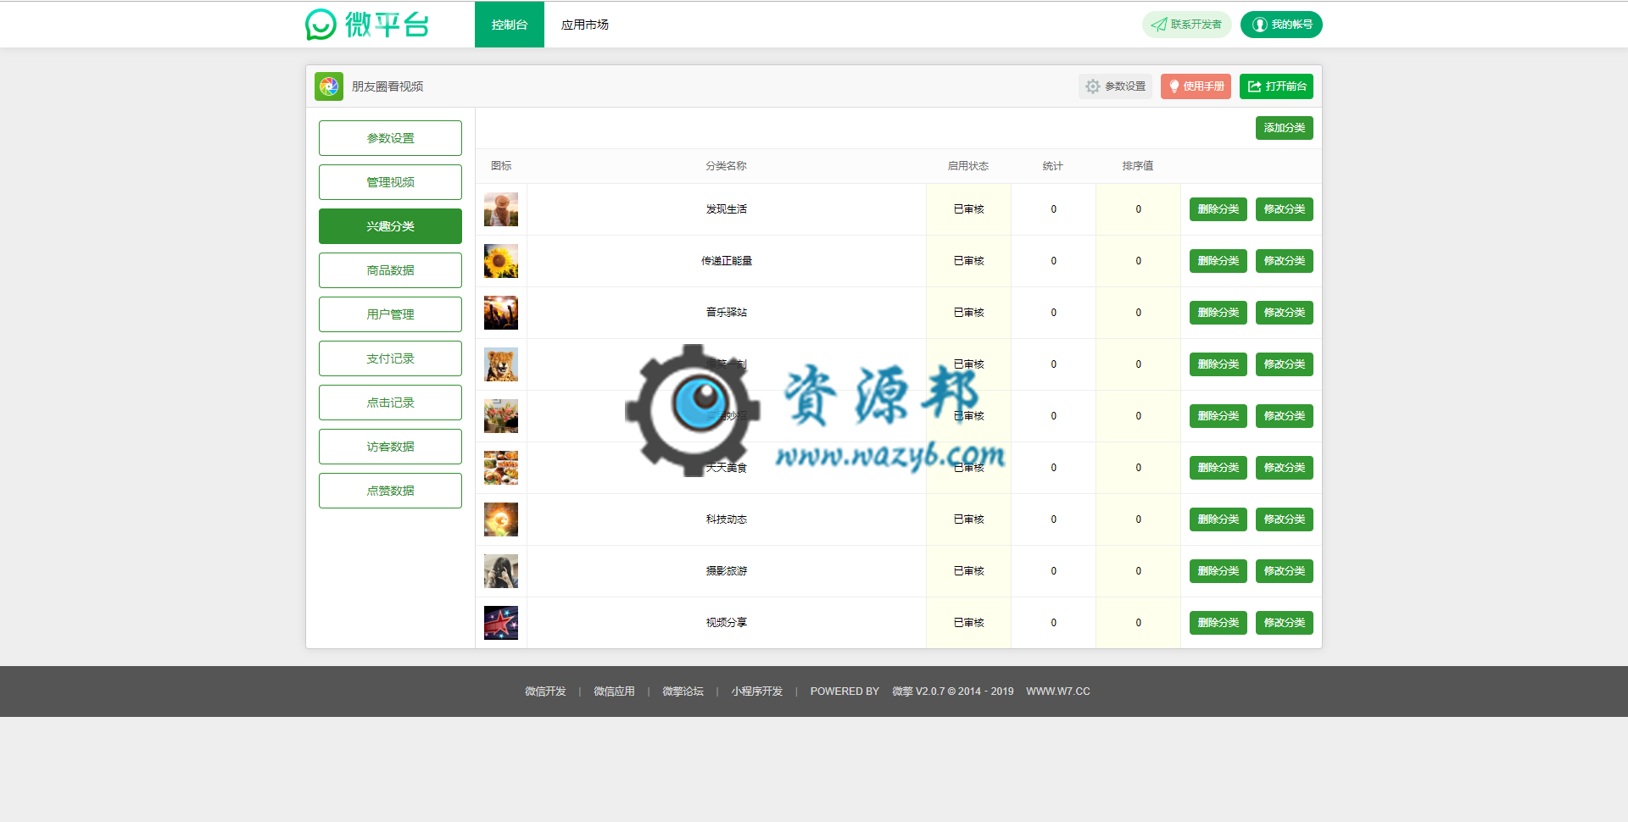Edit the 传递正能量 category
The height and width of the screenshot is (822, 1628).
click(x=1285, y=261)
